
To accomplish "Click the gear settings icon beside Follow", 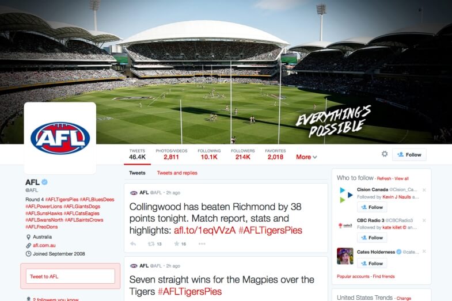I will click(385, 154).
